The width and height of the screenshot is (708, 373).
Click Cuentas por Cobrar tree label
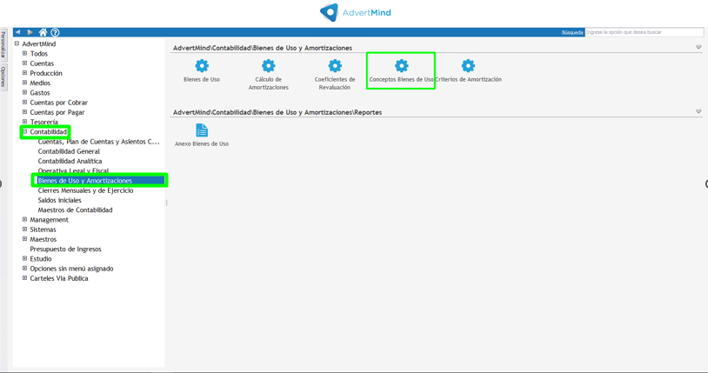click(x=58, y=103)
